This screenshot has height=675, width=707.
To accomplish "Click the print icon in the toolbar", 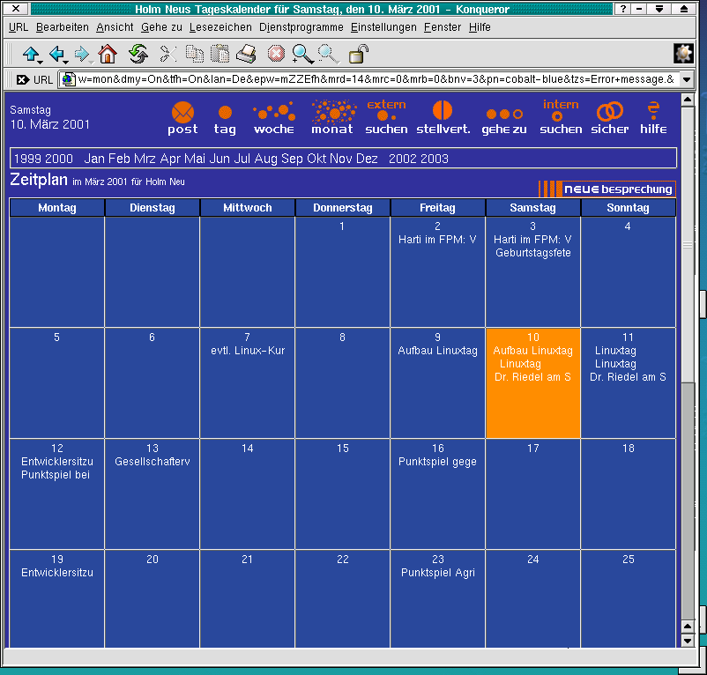I will point(246,55).
